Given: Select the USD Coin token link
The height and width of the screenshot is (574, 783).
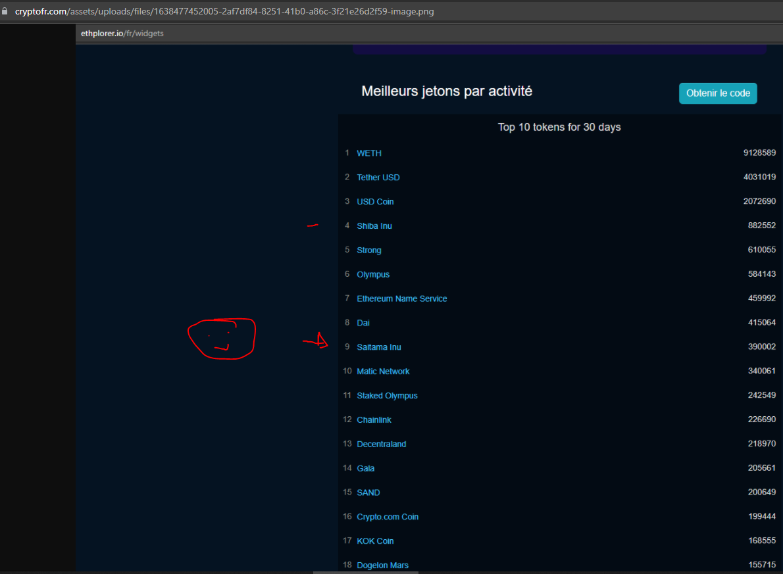Looking at the screenshot, I should [375, 202].
